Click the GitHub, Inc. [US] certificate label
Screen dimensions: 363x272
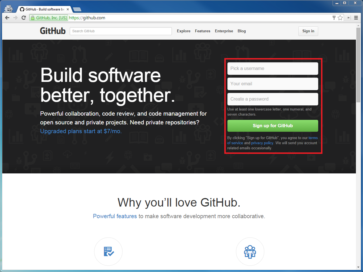click(51, 18)
